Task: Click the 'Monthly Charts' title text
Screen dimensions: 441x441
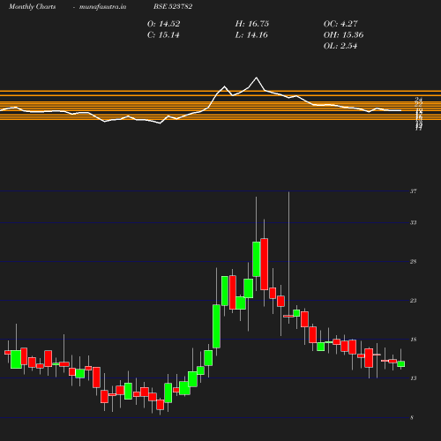Action: [32, 7]
